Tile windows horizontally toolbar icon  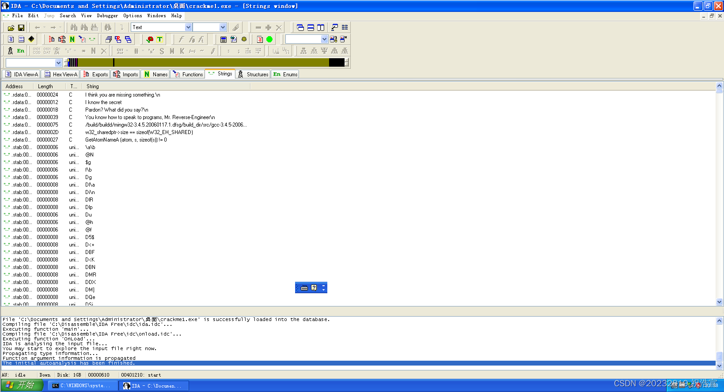pyautogui.click(x=311, y=27)
